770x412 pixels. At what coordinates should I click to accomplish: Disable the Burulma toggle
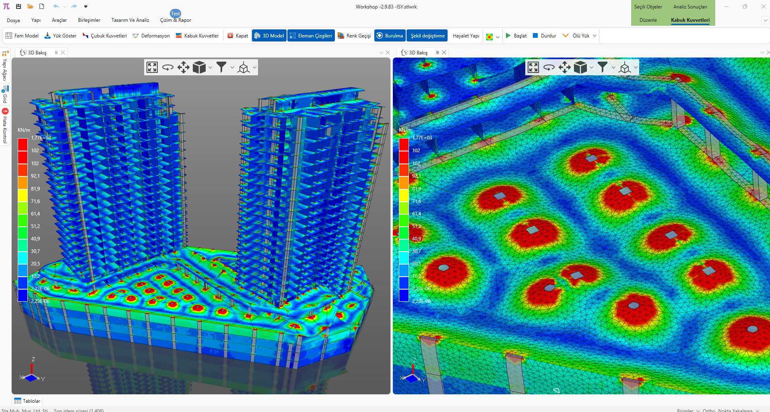[x=389, y=36]
